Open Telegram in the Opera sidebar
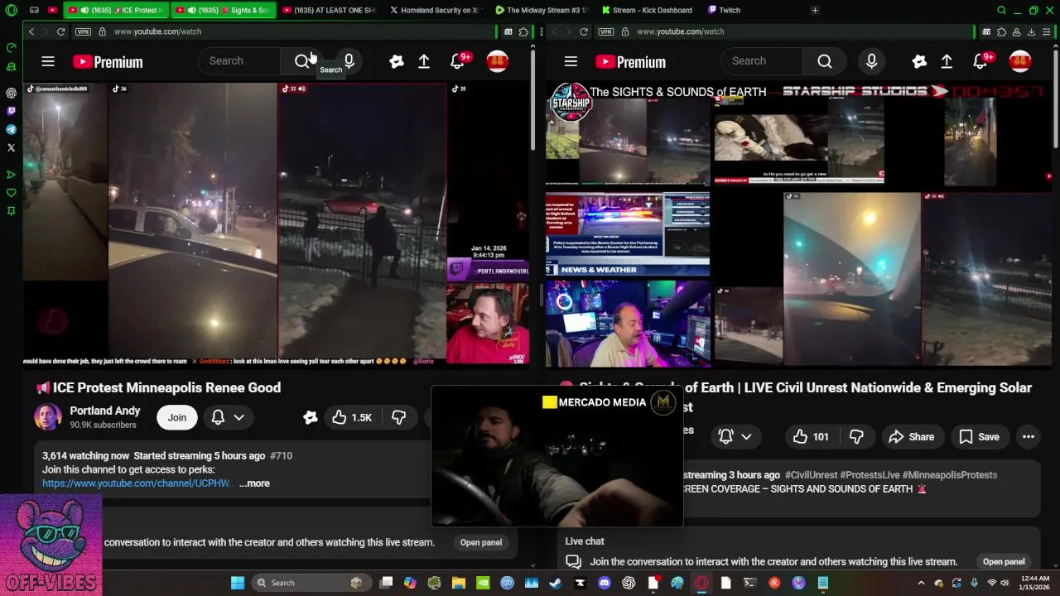The height and width of the screenshot is (596, 1060). point(11,129)
